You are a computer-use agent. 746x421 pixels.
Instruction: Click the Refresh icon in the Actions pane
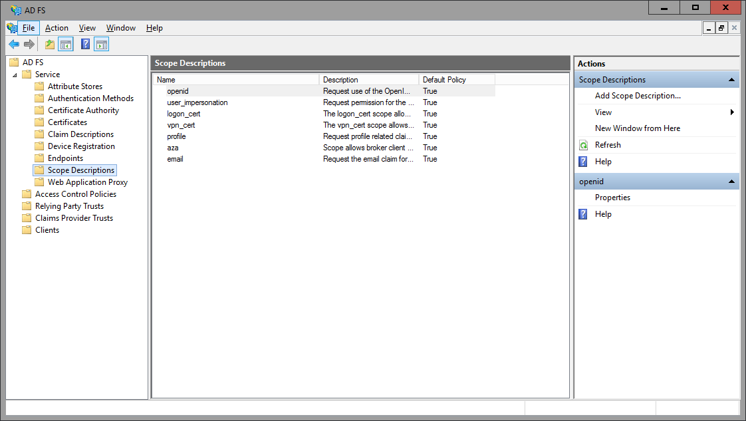[x=584, y=144]
